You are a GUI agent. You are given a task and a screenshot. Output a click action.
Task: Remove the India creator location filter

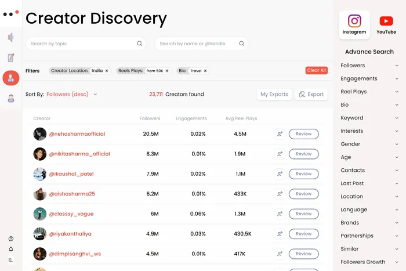tap(107, 71)
